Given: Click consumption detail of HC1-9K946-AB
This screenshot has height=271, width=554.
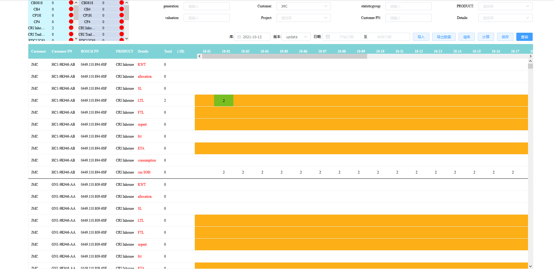Looking at the screenshot, I should pos(147,160).
